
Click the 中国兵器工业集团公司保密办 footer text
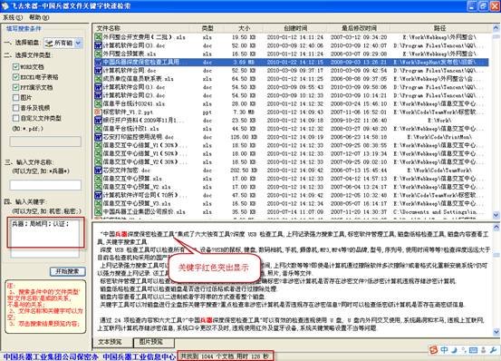coord(51,356)
